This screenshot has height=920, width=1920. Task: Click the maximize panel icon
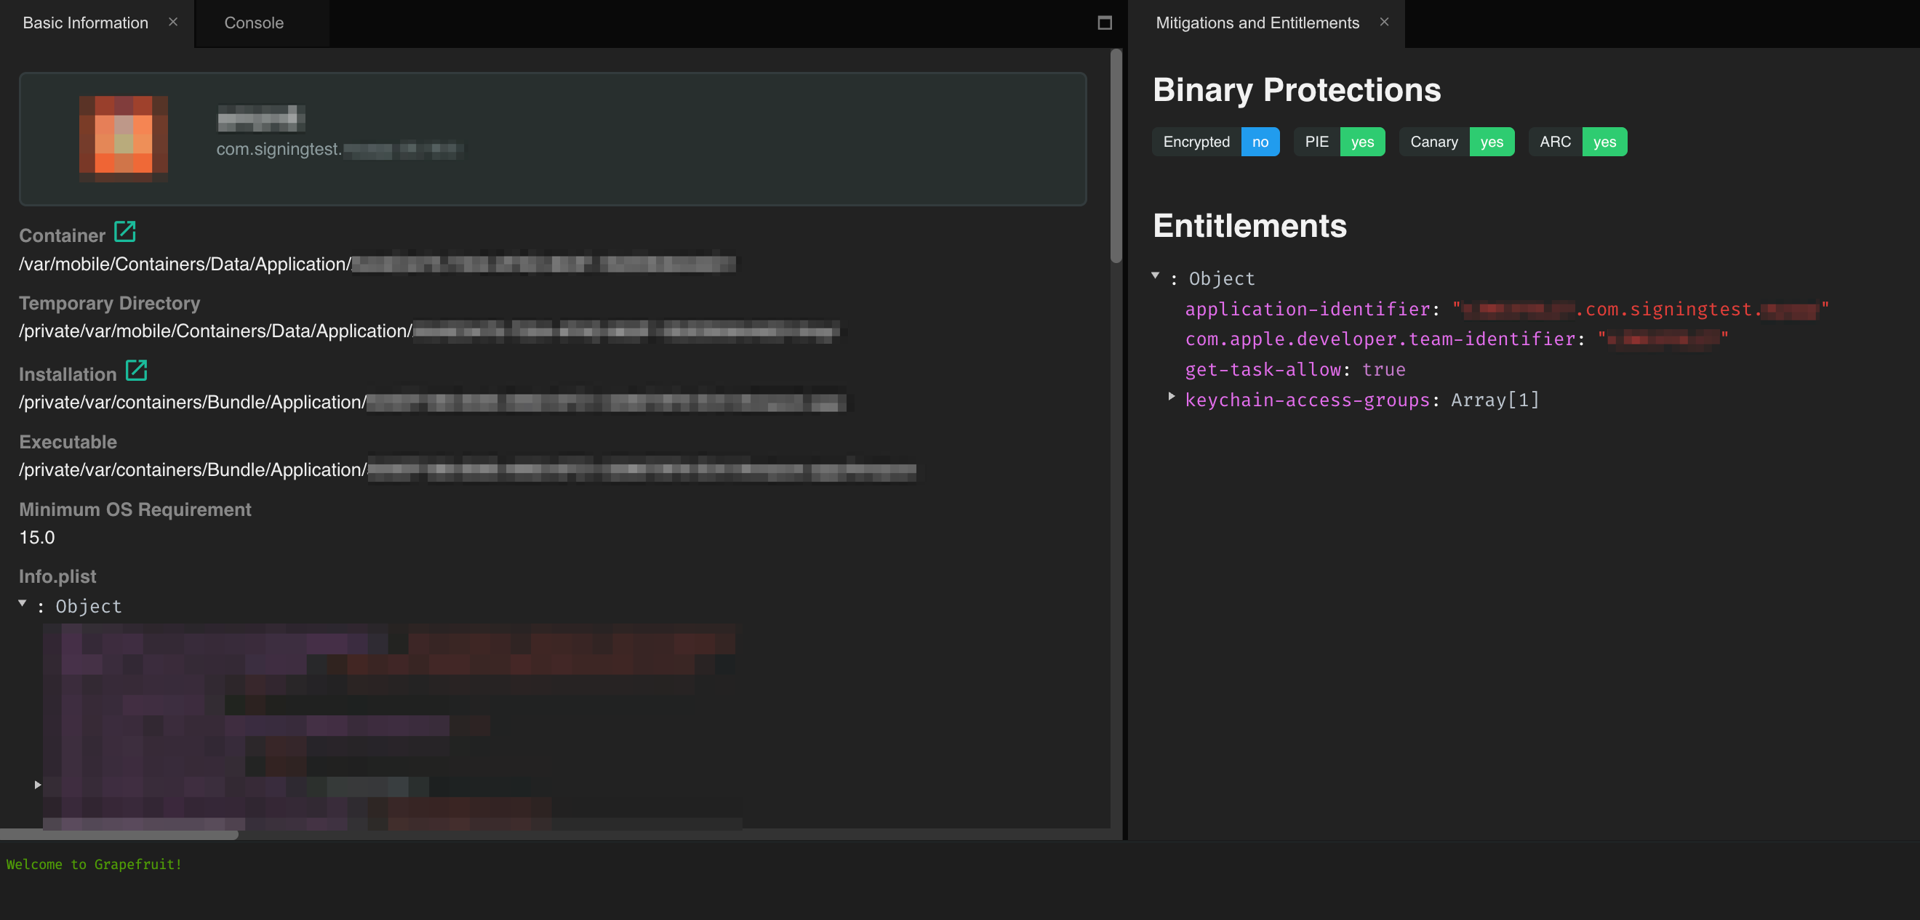(1104, 23)
